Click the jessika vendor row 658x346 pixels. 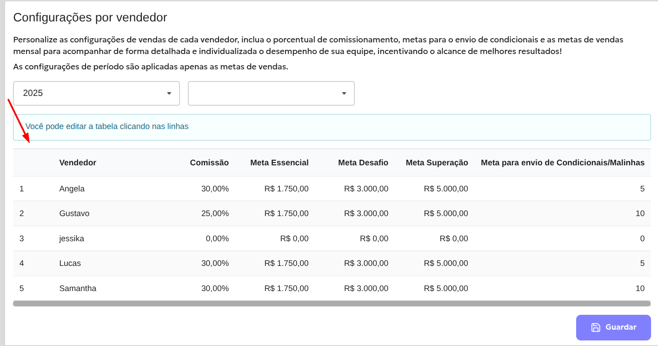(x=72, y=238)
